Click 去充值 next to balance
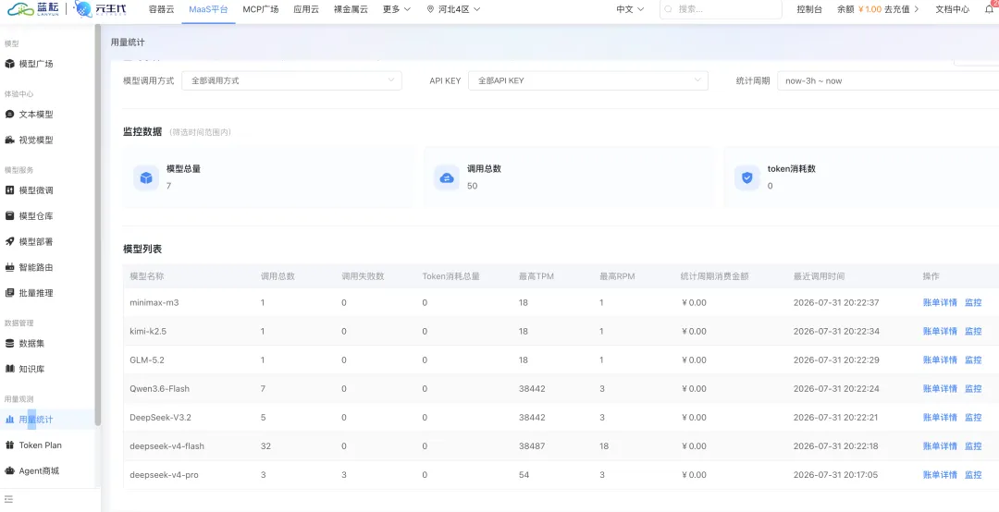Viewport: 999px width, 512px height. (x=901, y=9)
